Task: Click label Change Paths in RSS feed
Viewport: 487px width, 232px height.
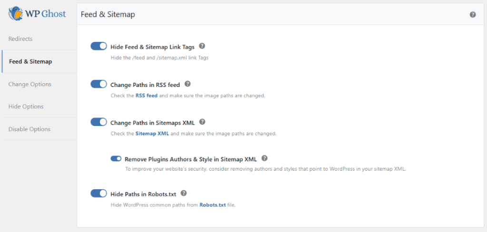Action: coord(145,85)
